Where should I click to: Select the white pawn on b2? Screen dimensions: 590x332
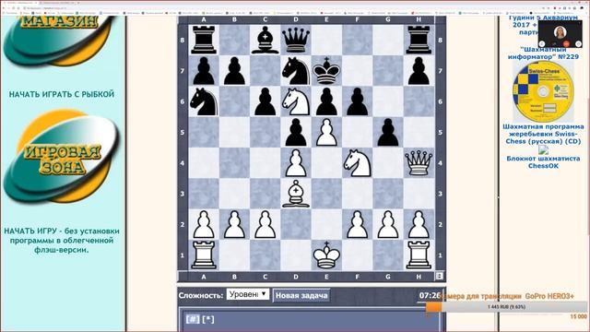[x=234, y=225]
